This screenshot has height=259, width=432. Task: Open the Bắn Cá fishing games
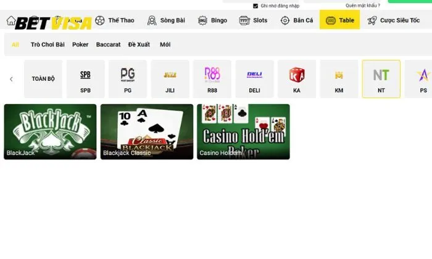coord(297,20)
